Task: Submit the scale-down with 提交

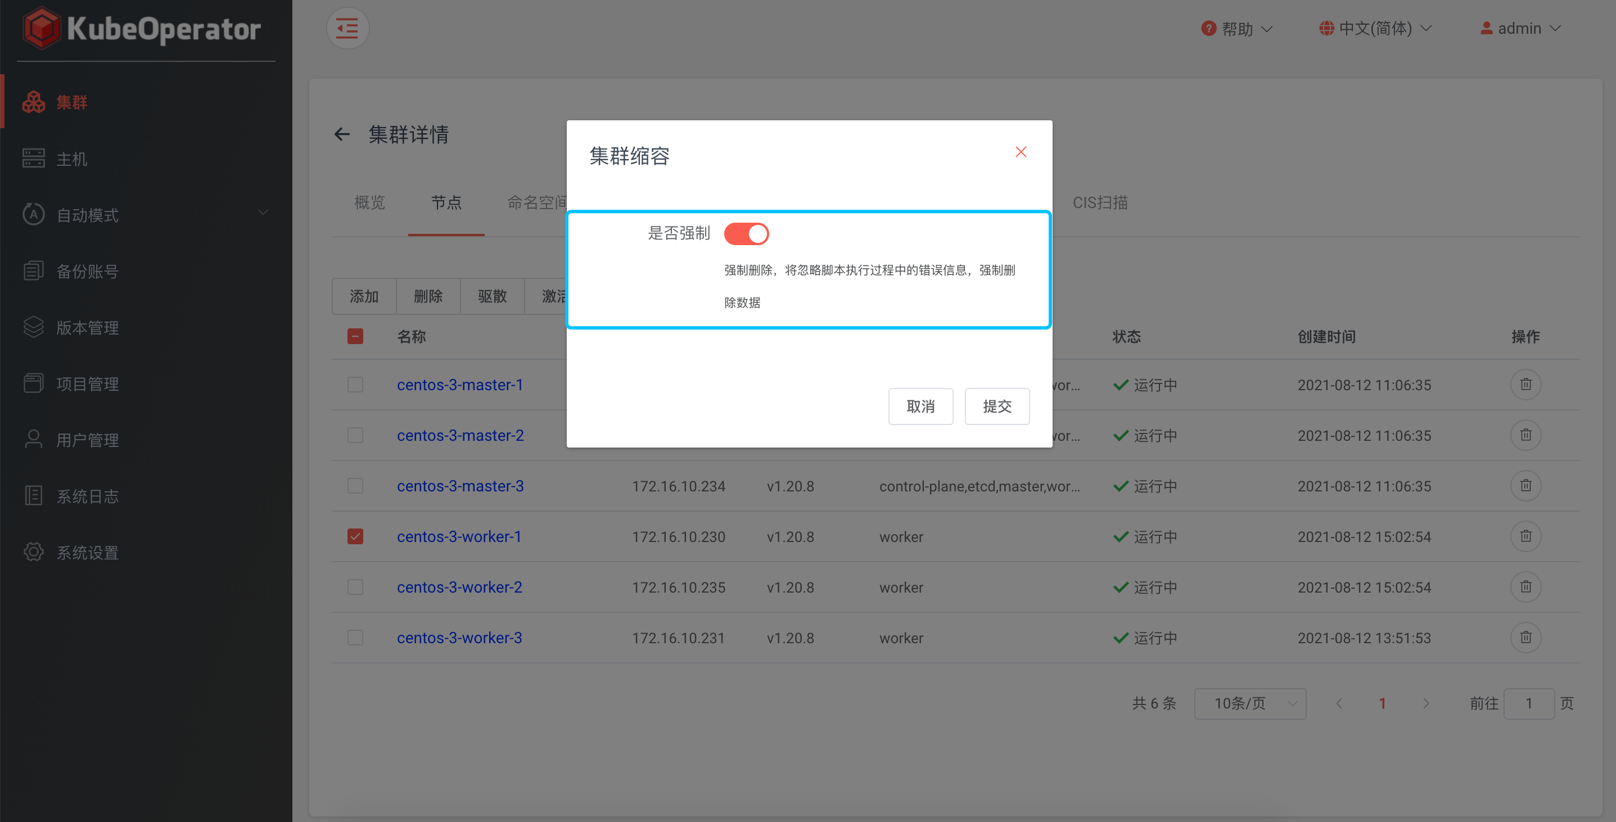Action: click(997, 407)
